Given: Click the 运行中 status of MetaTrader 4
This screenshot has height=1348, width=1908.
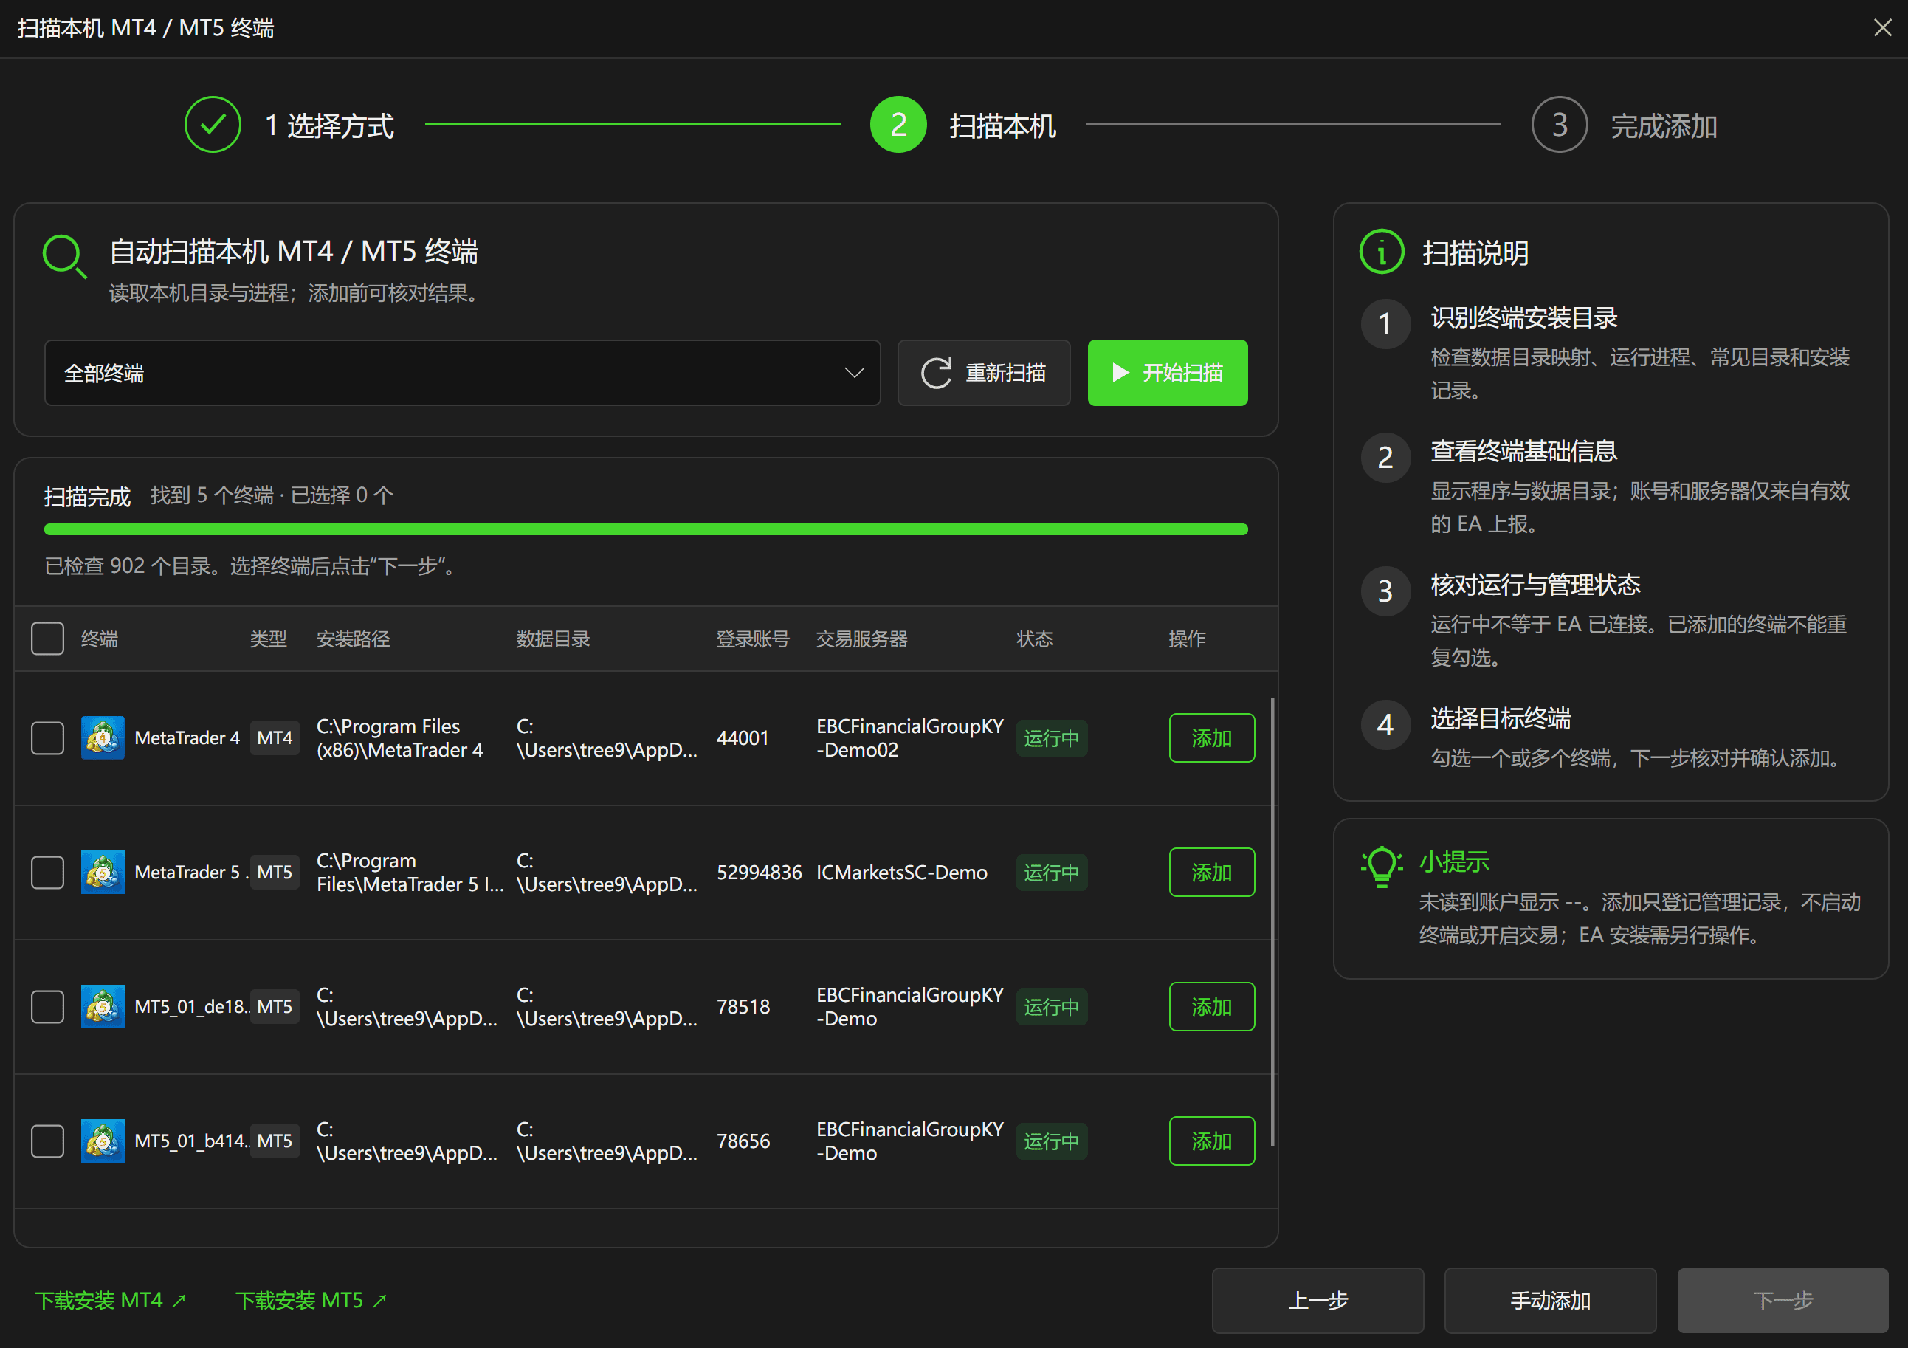Looking at the screenshot, I should coord(1051,738).
